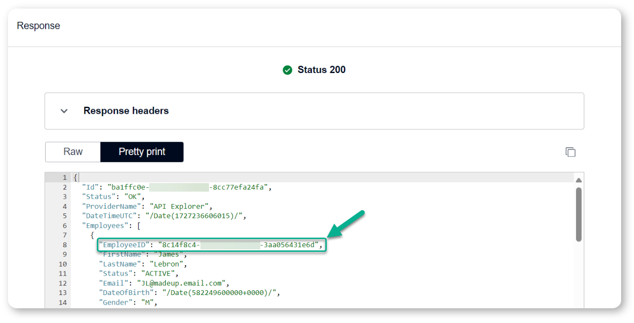Click the "Status": "ACTIVE" line
Viewport: 634px width, 323px height.
(x=139, y=273)
